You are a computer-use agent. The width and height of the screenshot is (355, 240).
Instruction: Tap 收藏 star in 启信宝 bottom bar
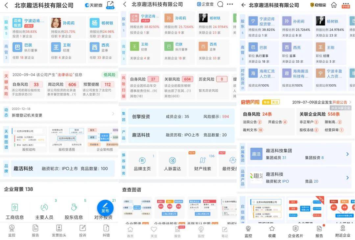click(272, 232)
